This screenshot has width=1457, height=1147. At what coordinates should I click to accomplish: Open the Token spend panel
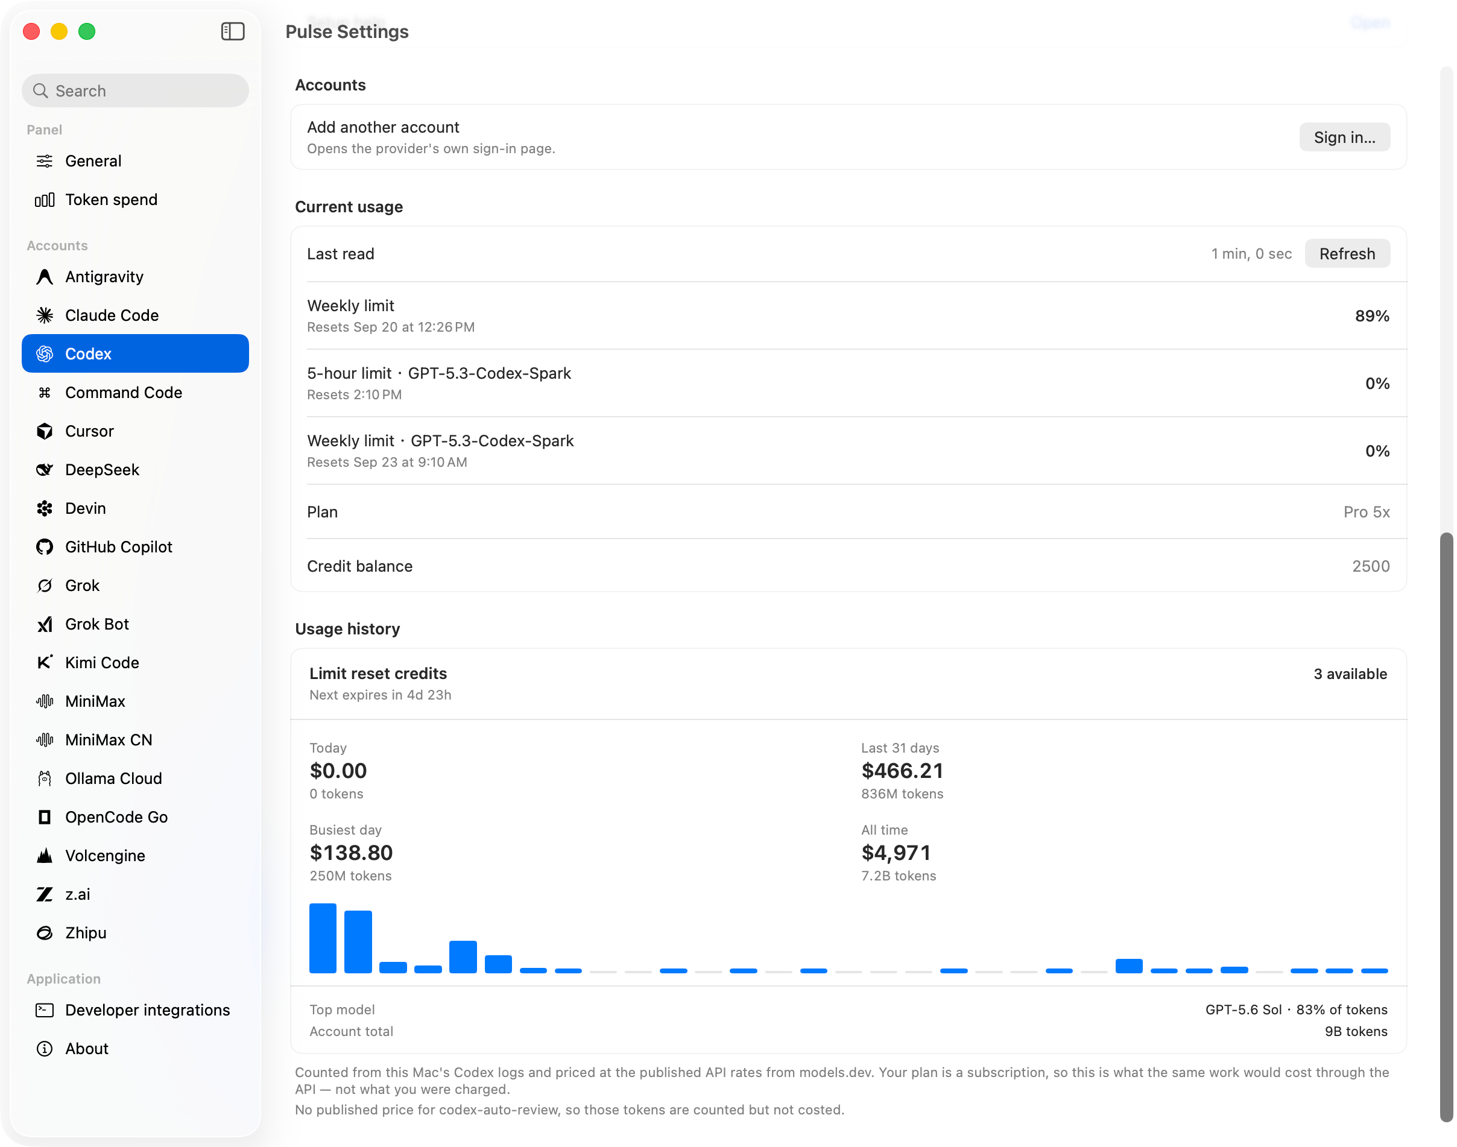[135, 200]
